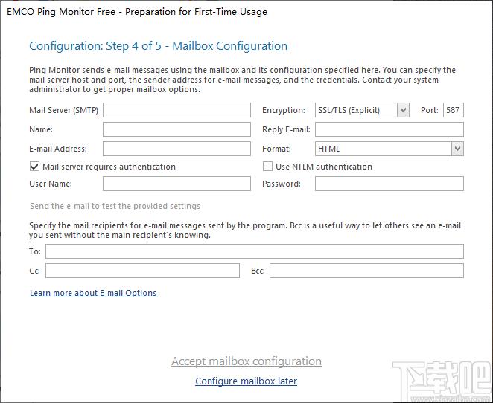This screenshot has height=403, width=493.
Task: Open Learn more about E-mail Options link
Action: tap(93, 293)
